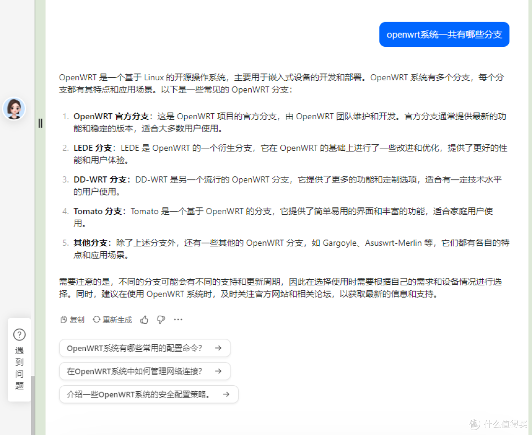The height and width of the screenshot is (435, 532).
Task: Click the 'Tomato 分支' list heading
Action: click(98, 211)
